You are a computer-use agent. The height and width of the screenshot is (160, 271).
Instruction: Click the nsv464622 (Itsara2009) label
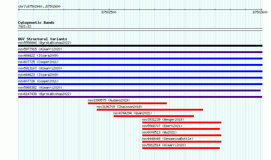point(38,55)
